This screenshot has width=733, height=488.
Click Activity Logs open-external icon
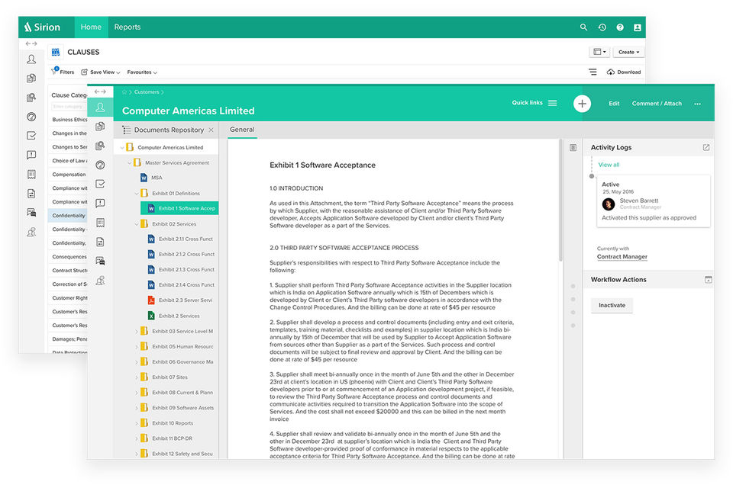[x=706, y=147]
